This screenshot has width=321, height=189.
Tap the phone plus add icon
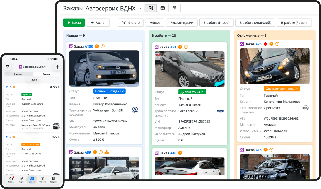pyautogui.click(x=57, y=67)
